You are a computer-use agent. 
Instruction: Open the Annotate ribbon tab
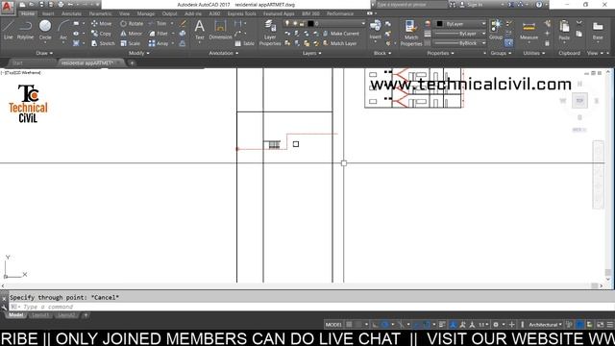point(71,13)
